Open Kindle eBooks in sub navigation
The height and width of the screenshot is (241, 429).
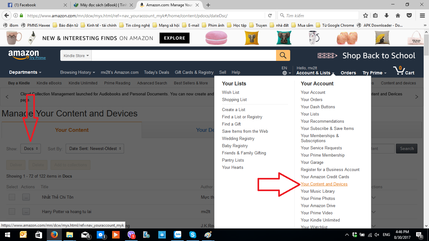pyautogui.click(x=49, y=83)
